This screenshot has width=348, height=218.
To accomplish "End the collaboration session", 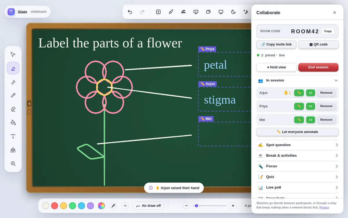I will point(318,67).
